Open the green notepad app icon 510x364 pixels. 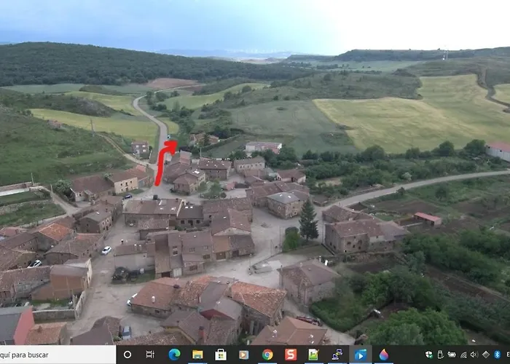coord(313,355)
